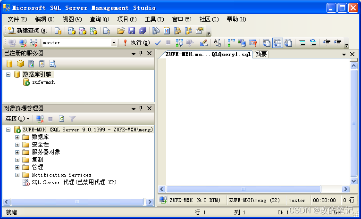Click the Parse checkmark icon
This screenshot has width=361, height=219.
(x=158, y=43)
